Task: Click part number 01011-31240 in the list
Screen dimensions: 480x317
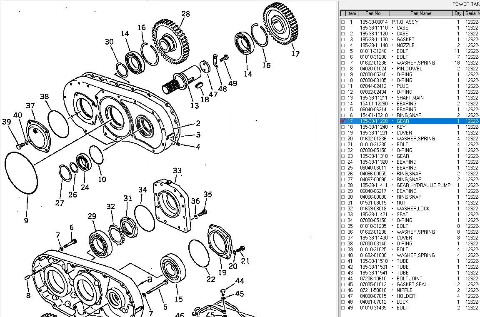Action: [x=373, y=51]
